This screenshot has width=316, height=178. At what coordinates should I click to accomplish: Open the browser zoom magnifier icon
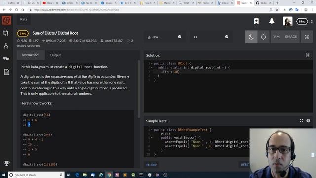pyautogui.click(x=271, y=10)
